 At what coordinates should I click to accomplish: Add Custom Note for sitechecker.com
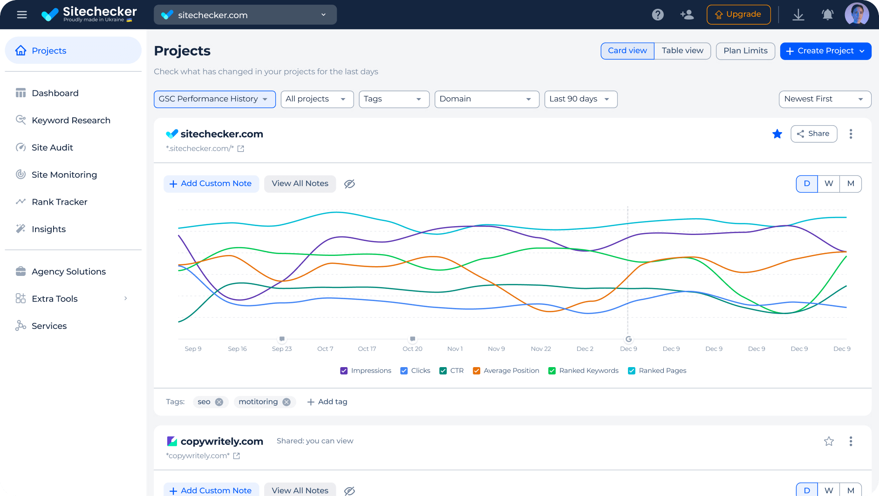click(211, 184)
